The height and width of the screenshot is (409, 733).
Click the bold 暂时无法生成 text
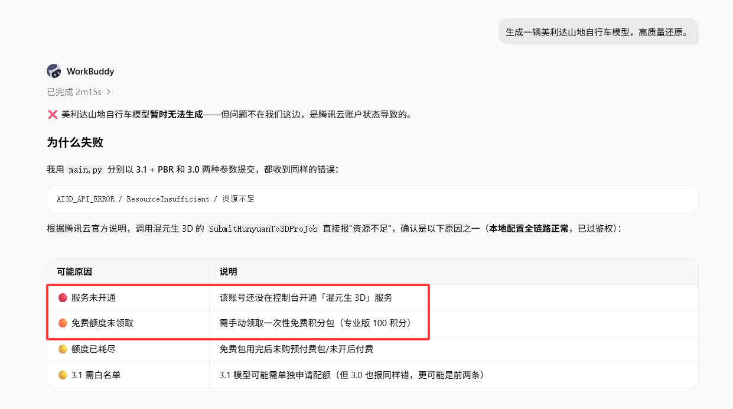(177, 114)
